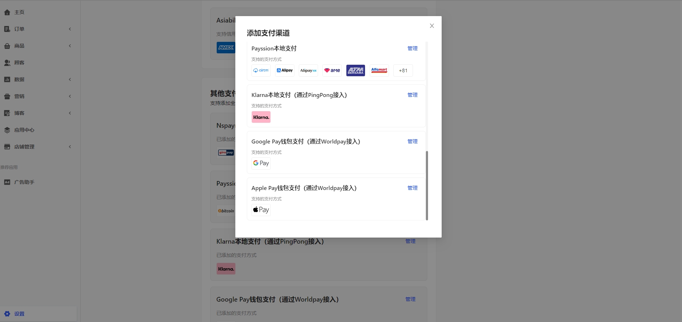This screenshot has height=322, width=682.
Task: Click 管理 for Google Pay in dialog
Action: click(413, 141)
